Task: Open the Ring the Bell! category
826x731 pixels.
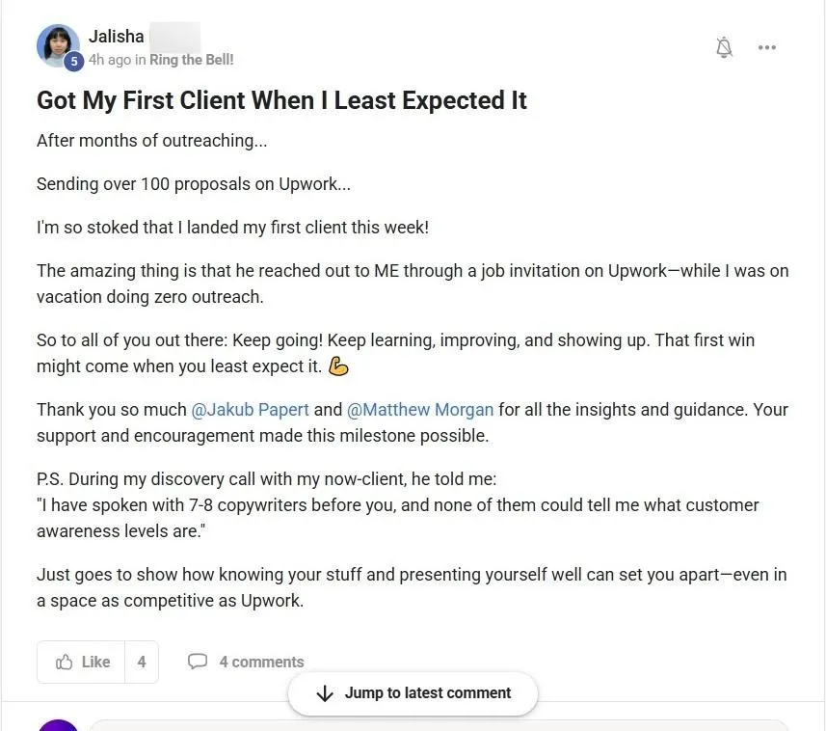Action: point(191,60)
